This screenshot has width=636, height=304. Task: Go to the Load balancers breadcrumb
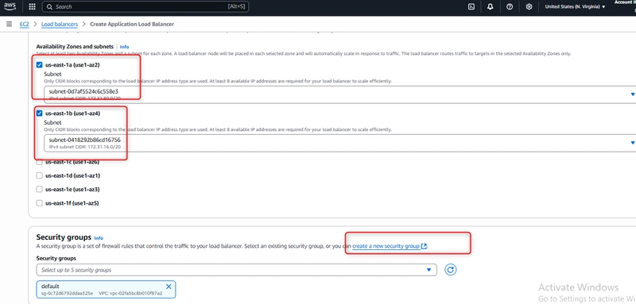tap(60, 25)
